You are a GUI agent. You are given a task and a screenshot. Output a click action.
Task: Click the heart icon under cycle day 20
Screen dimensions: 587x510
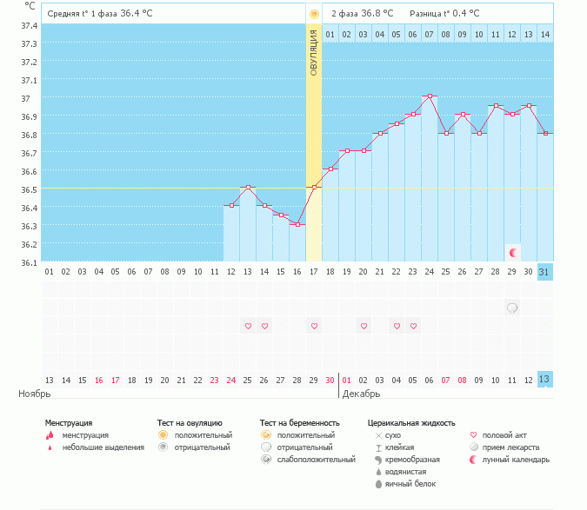(x=364, y=326)
